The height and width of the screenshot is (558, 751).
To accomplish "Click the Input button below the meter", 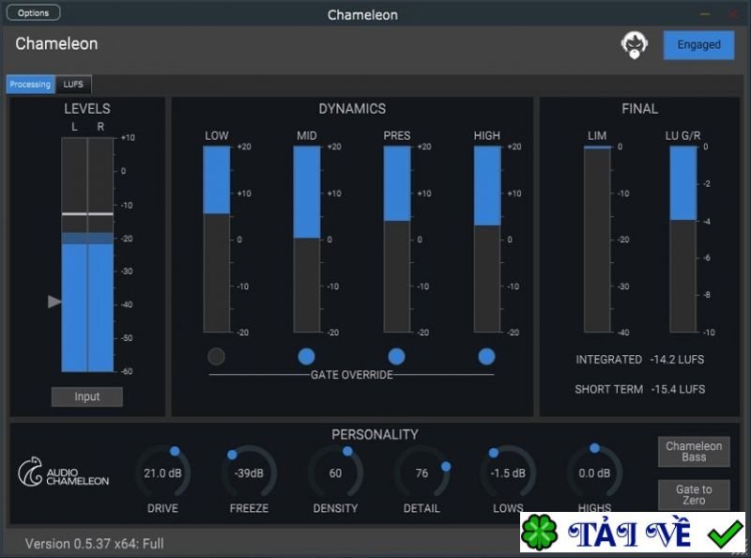I will (x=86, y=396).
